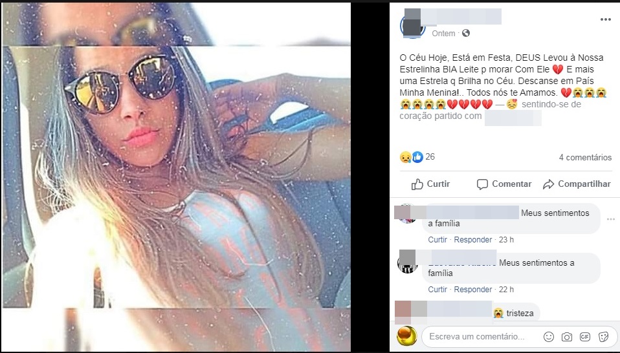
Task: Click the Curtir button on the post
Action: pyautogui.click(x=430, y=184)
